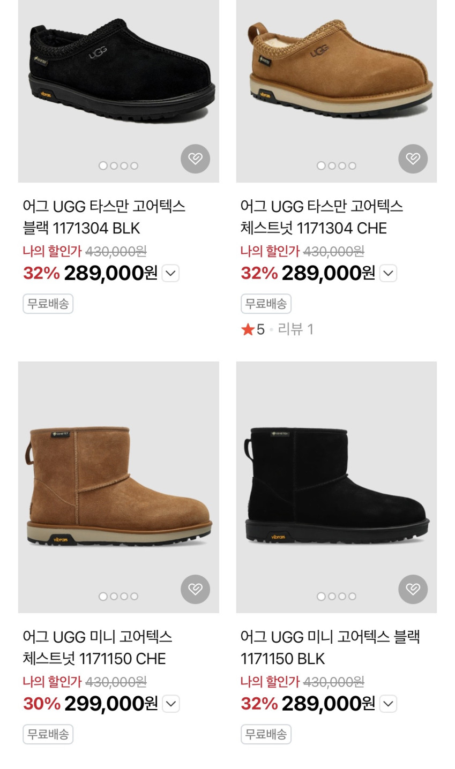Add chestnut UGG Mini boot to wishlist
455x769 pixels.
[x=195, y=589]
